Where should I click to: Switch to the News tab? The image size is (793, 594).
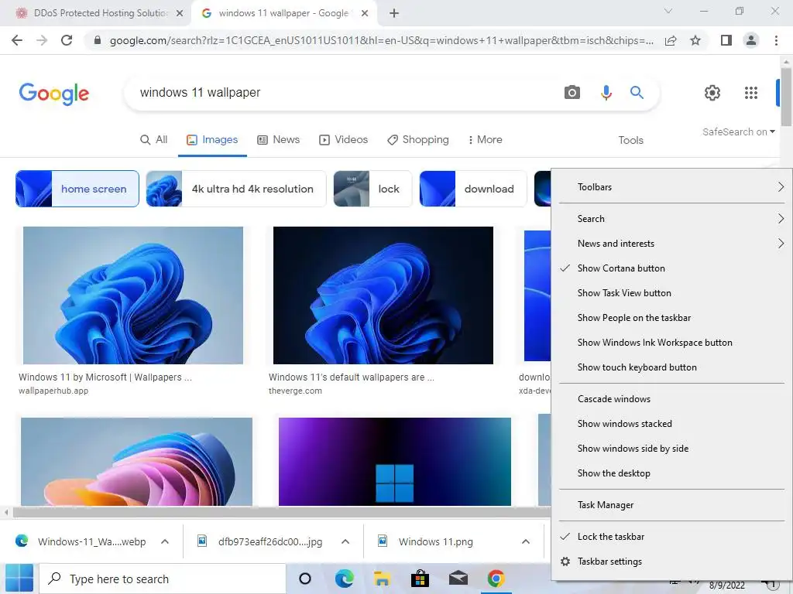click(279, 140)
